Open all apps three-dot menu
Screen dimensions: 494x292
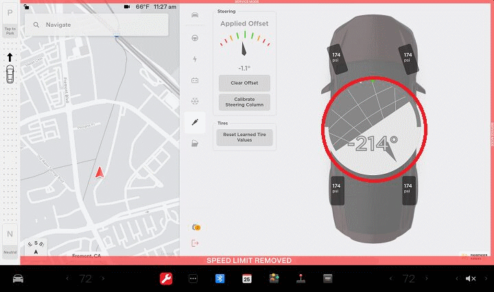click(x=193, y=278)
